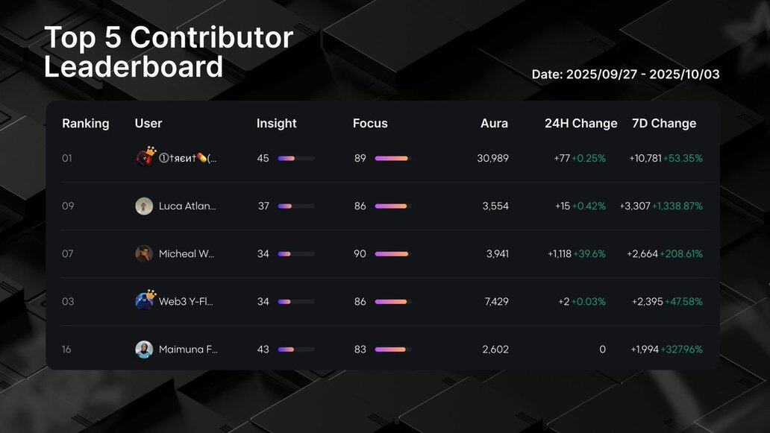Click the User column header
The image size is (770, 433).
click(x=148, y=124)
